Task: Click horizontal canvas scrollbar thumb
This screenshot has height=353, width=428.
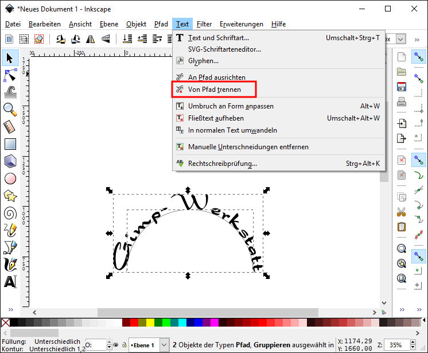Action: click(208, 312)
